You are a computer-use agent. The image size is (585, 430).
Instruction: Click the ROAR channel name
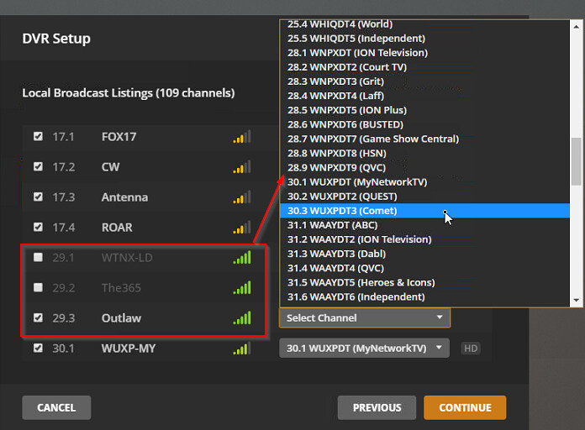coord(117,228)
